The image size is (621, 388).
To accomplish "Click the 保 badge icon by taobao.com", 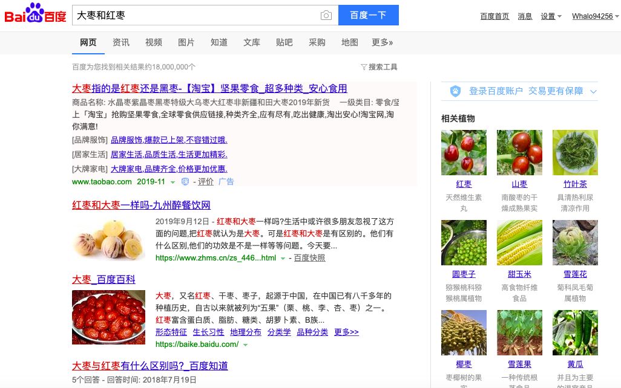I will [x=185, y=181].
